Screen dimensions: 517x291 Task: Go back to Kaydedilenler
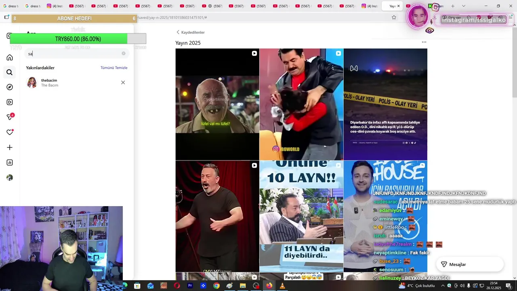coord(190,32)
